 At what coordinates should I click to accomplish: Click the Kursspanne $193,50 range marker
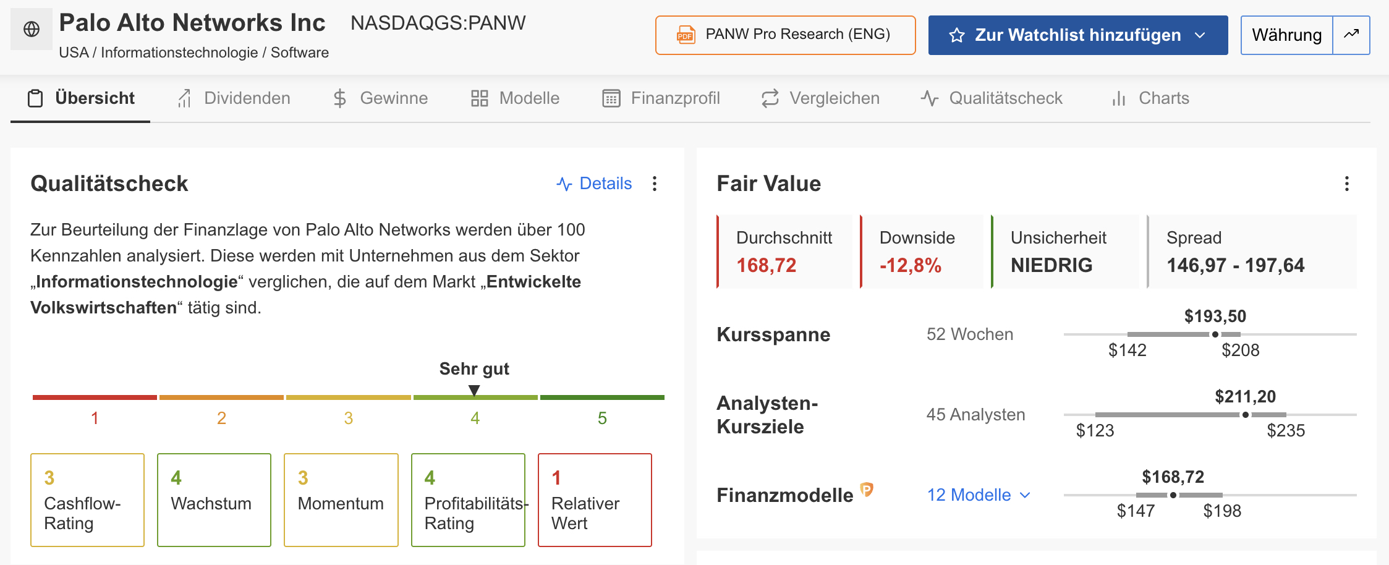[x=1215, y=334]
